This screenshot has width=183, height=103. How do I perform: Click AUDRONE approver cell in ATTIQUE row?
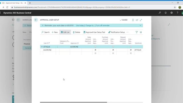[x=76, y=47]
